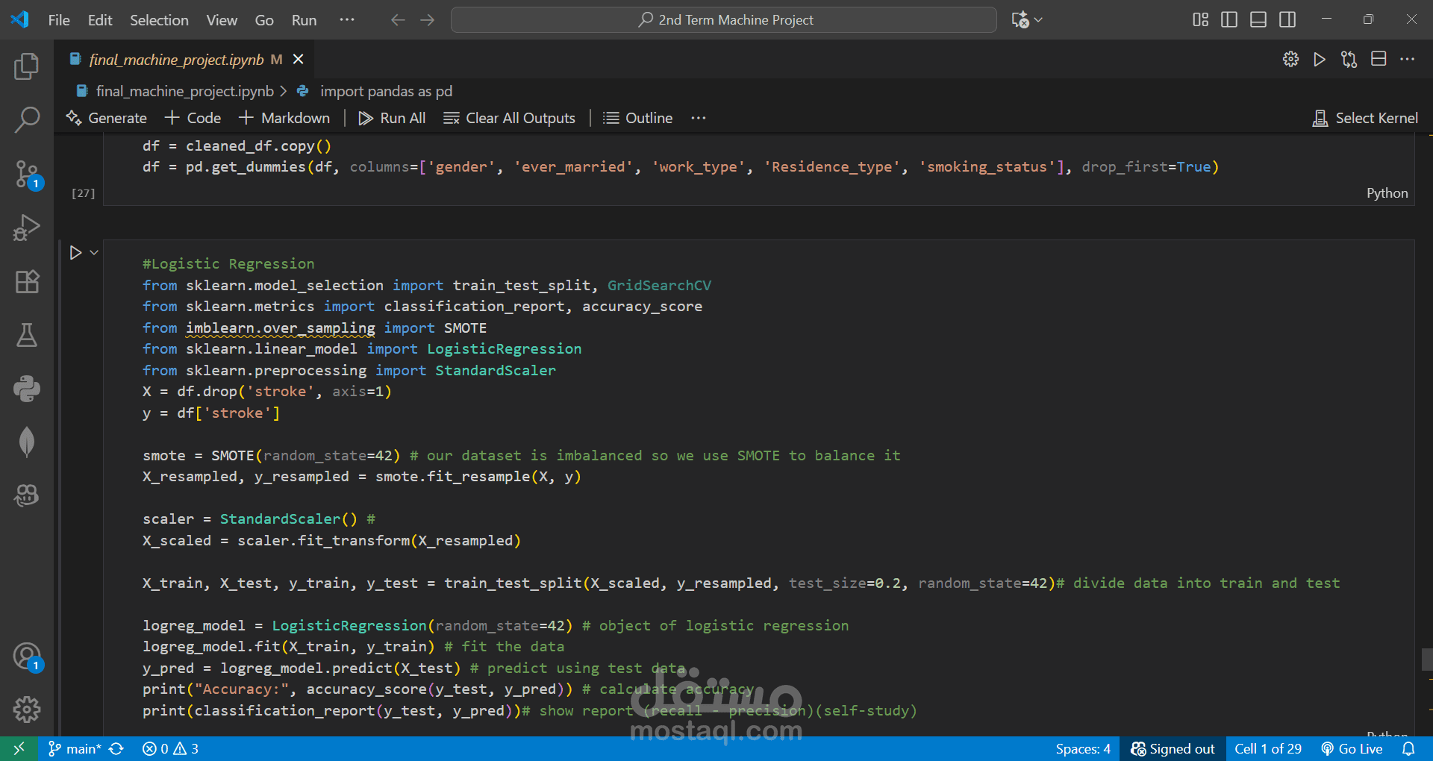Open the Run and Debug view

click(x=27, y=228)
